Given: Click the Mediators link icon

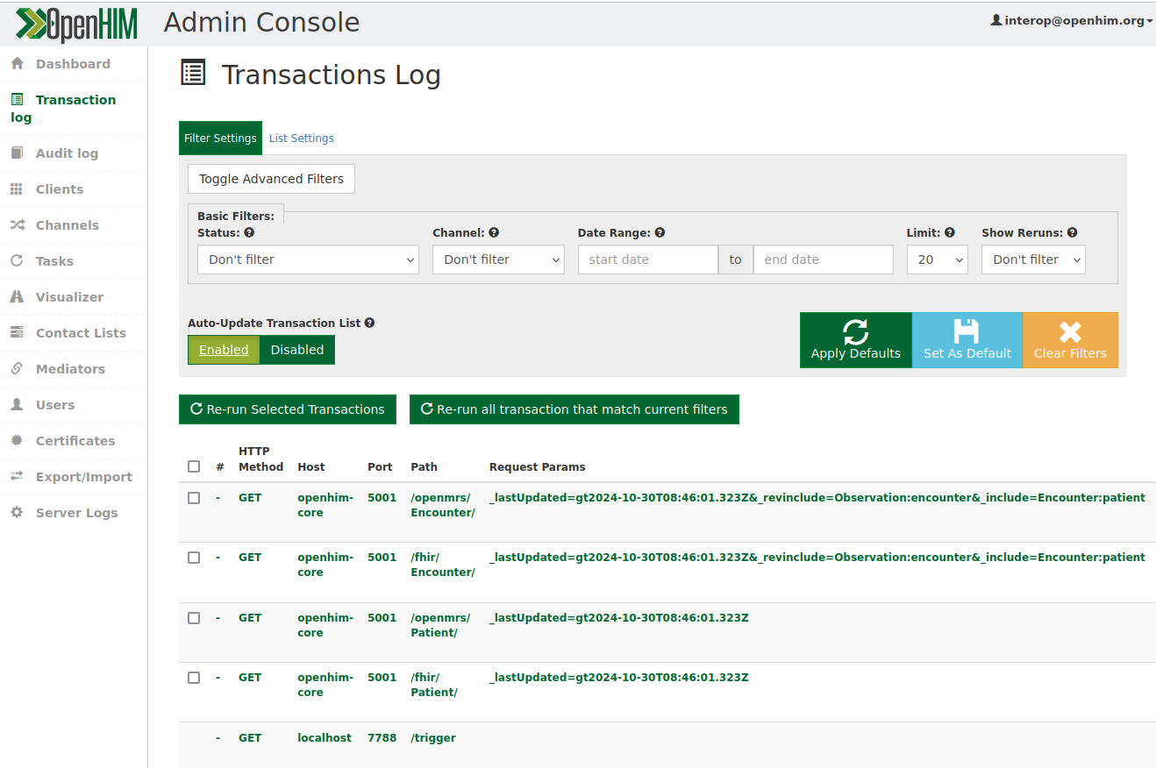Looking at the screenshot, I should click(x=17, y=369).
